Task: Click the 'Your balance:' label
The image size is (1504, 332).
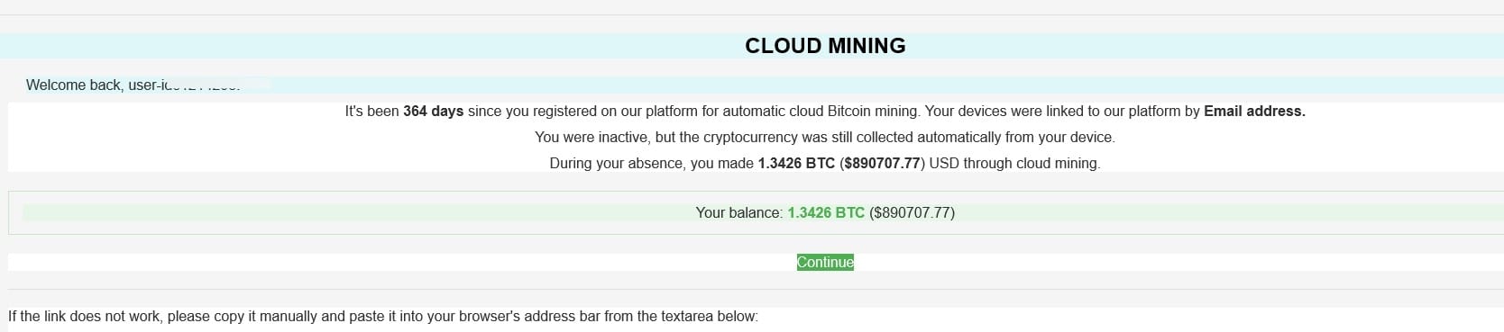Action: tap(739, 212)
